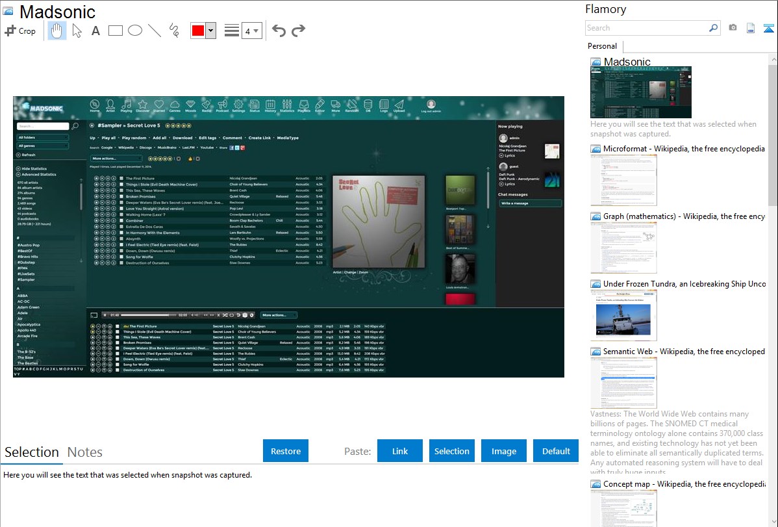Image resolution: width=778 pixels, height=527 pixels.
Task: Open the Moods diamond icon in Madsonic
Action: (x=190, y=105)
